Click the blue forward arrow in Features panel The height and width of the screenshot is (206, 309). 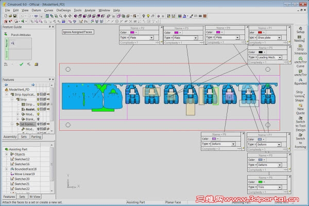(x=33, y=85)
